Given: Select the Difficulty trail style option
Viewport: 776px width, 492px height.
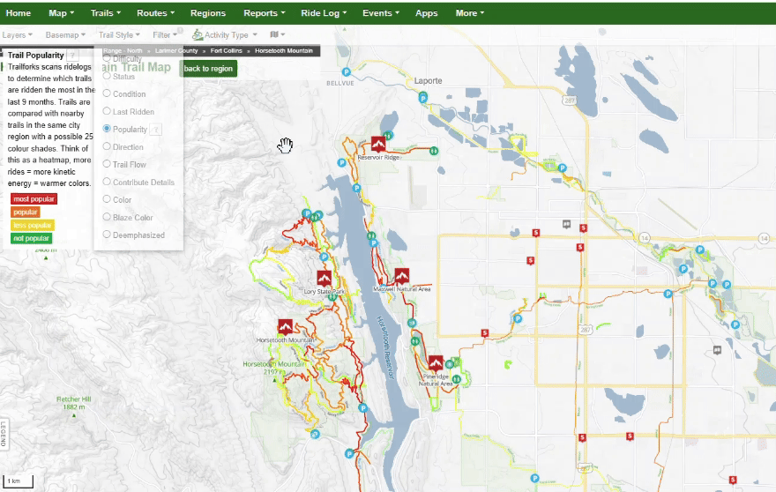Looking at the screenshot, I should click(108, 59).
